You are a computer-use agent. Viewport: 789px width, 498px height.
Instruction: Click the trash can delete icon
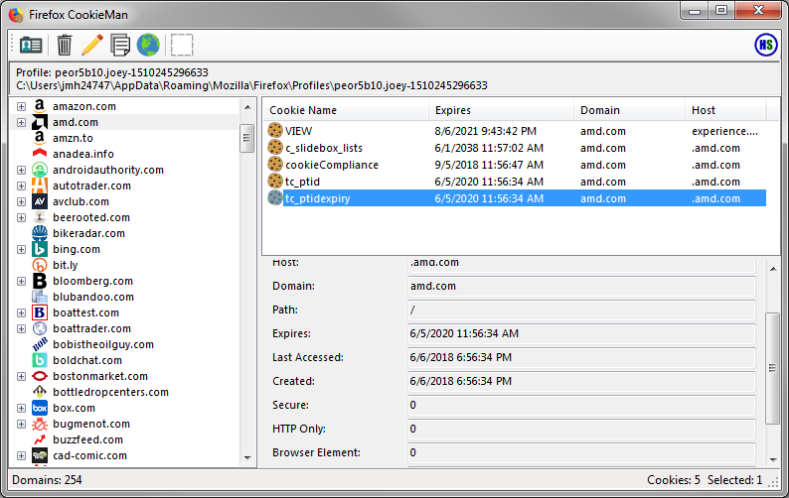65,45
